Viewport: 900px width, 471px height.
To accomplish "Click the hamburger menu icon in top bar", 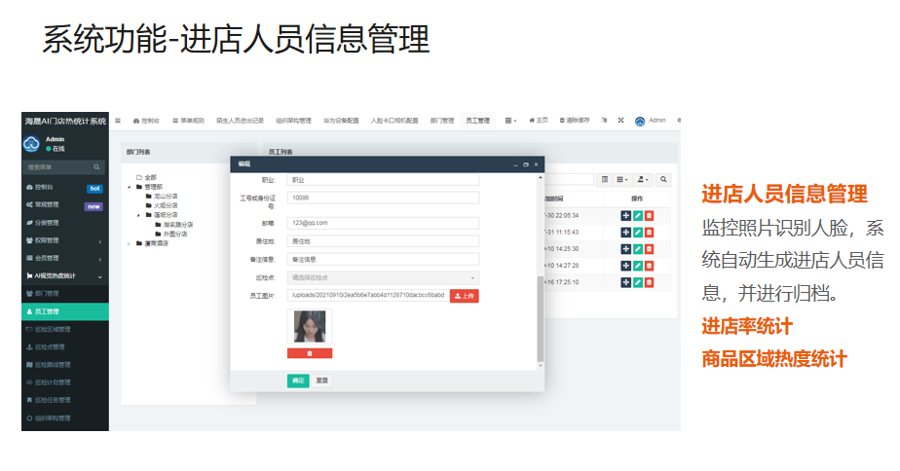I will point(118,121).
